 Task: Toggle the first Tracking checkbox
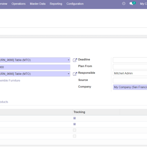(75, 118)
